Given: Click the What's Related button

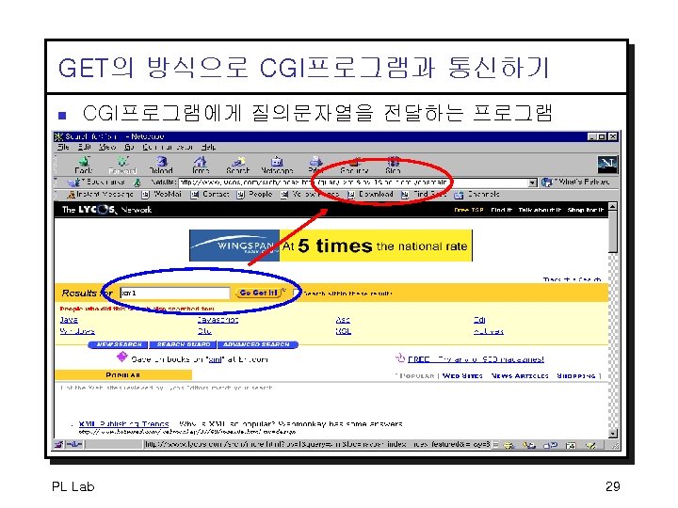Looking at the screenshot, I should tap(575, 183).
